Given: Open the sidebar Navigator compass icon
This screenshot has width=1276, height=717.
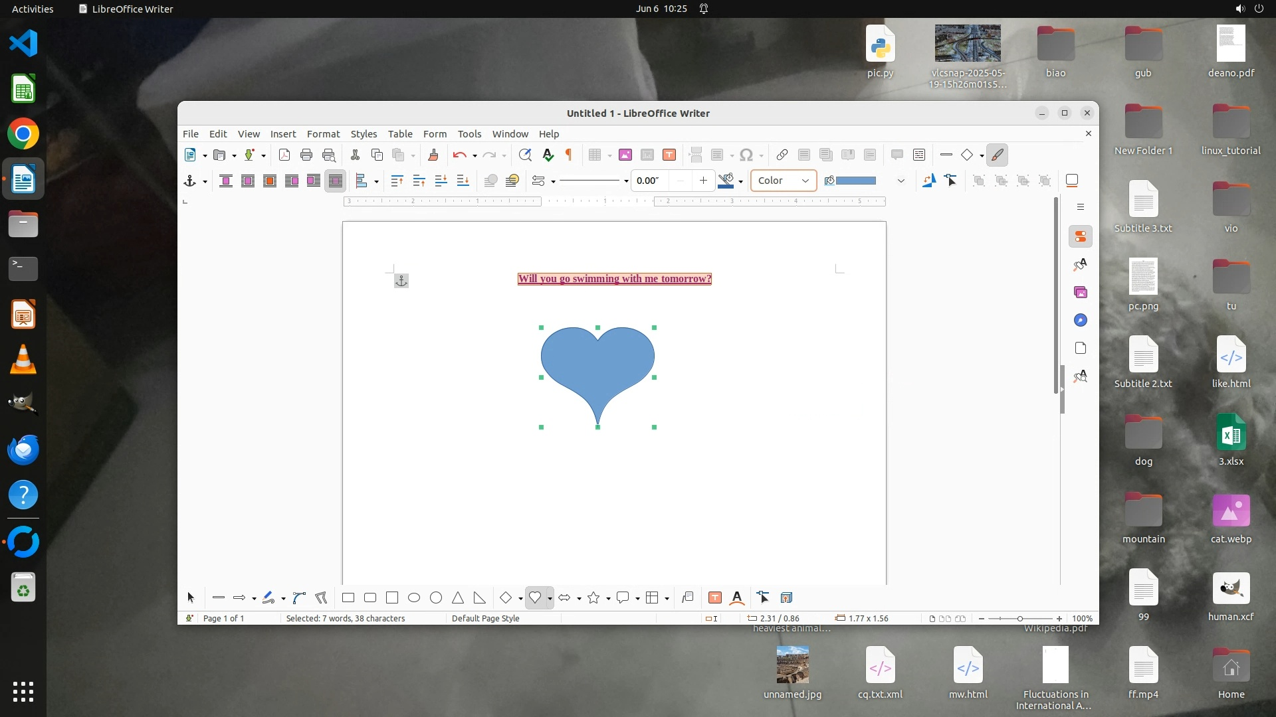Looking at the screenshot, I should tap(1081, 321).
